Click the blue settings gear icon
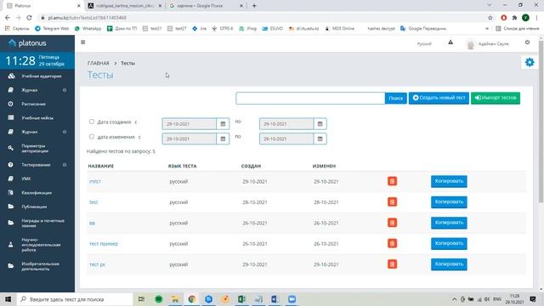This screenshot has width=544, height=306. [x=530, y=62]
